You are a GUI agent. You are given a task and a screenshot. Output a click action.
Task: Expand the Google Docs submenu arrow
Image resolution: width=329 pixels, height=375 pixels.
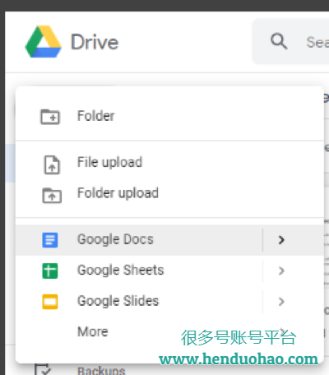tap(281, 240)
